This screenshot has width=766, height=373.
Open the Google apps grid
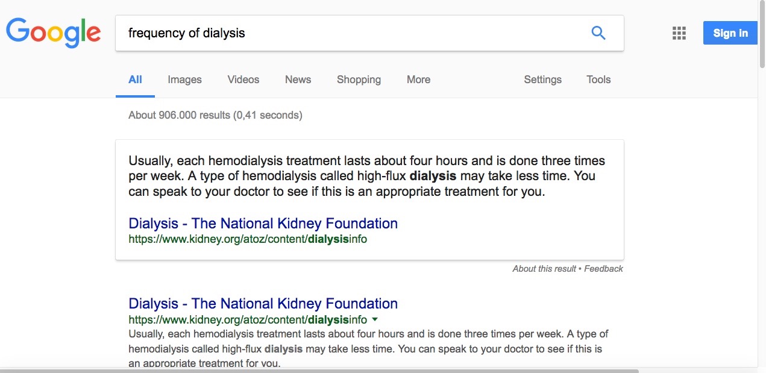[679, 33]
